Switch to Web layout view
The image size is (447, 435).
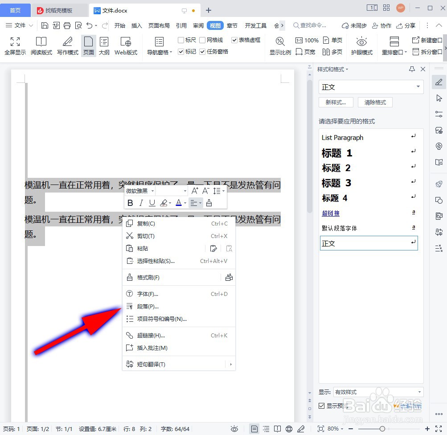[126, 46]
